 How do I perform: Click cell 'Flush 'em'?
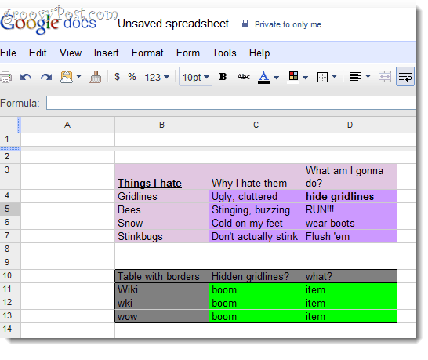(350, 236)
